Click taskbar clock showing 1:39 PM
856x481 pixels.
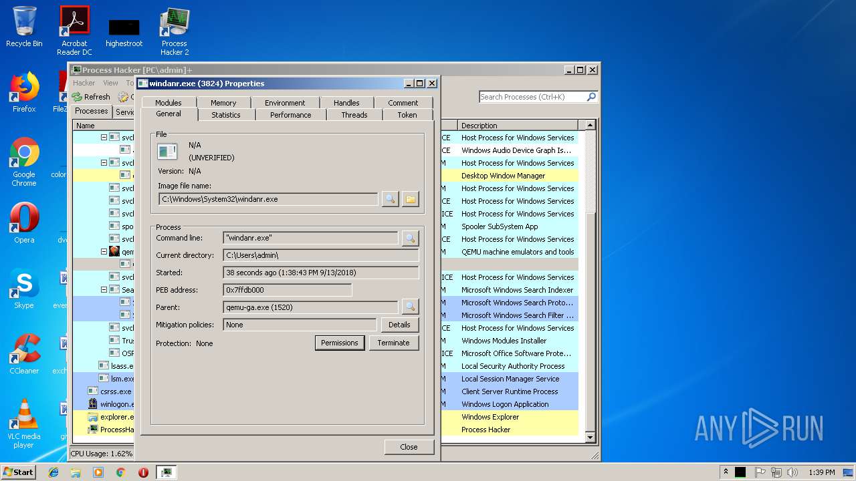(821, 472)
